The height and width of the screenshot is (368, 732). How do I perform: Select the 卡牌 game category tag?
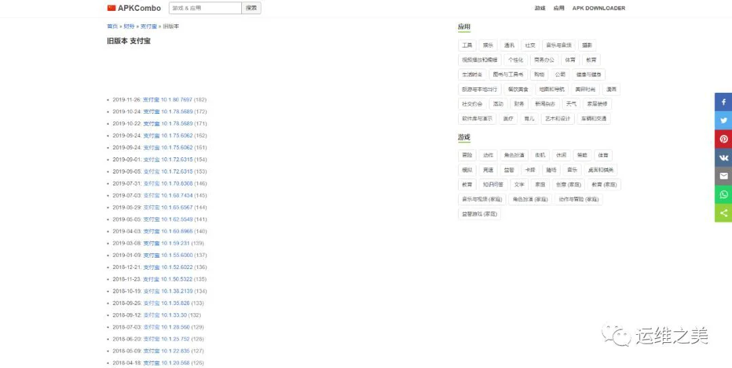[530, 170]
